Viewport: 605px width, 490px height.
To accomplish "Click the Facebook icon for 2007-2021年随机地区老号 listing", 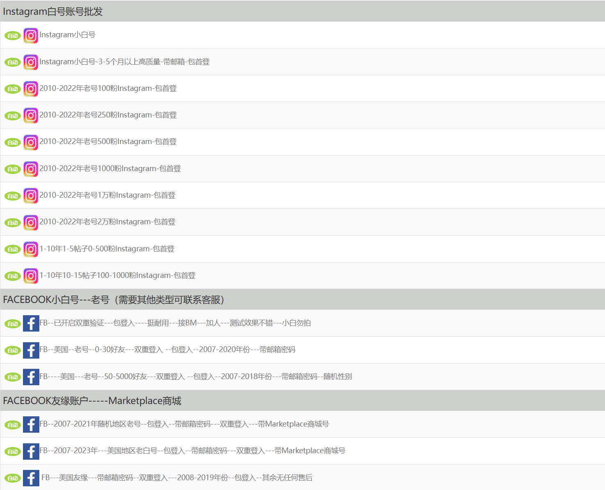I will click(31, 425).
